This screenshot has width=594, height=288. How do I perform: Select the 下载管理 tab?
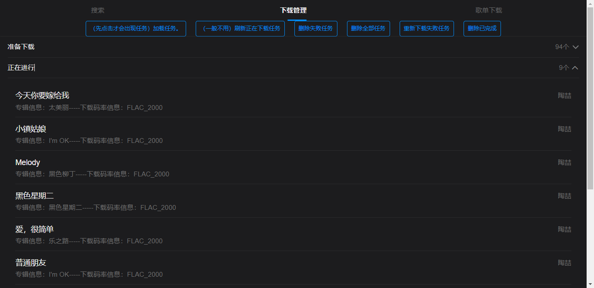pyautogui.click(x=294, y=10)
